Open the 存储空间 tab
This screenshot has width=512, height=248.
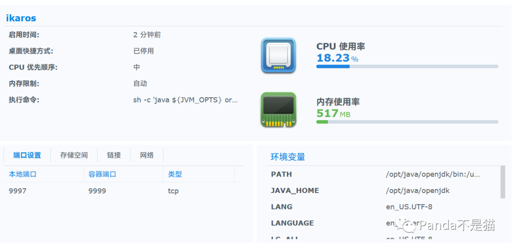tap(74, 155)
